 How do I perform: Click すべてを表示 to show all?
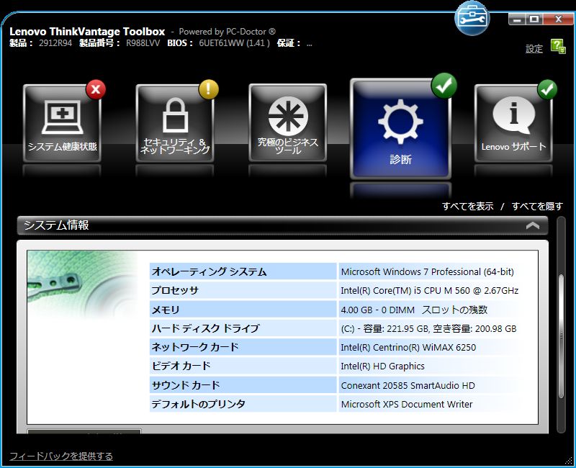click(467, 206)
